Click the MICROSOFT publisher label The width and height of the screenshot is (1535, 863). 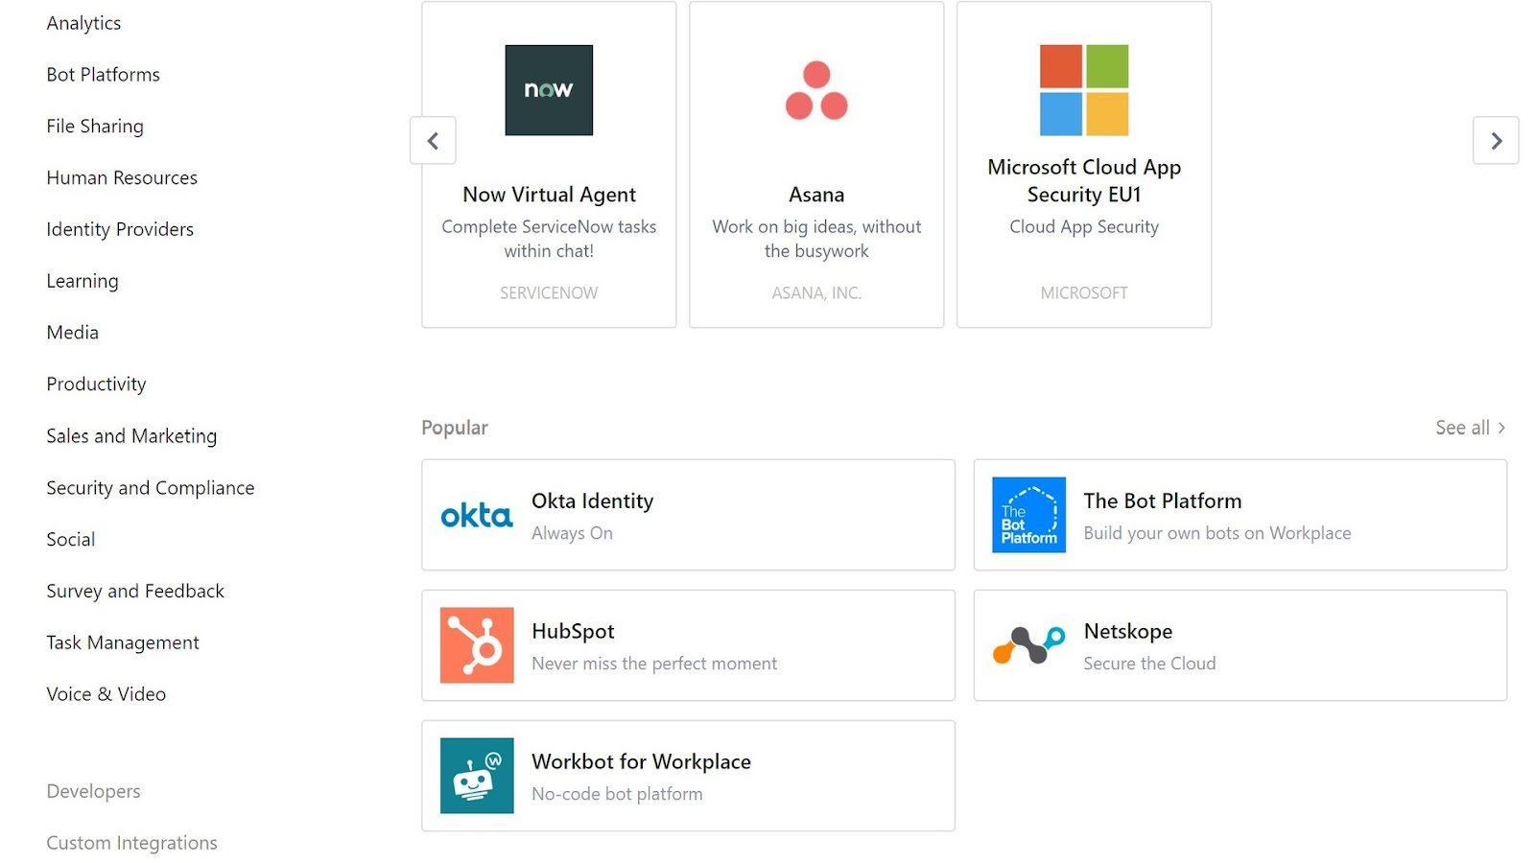[x=1084, y=293]
